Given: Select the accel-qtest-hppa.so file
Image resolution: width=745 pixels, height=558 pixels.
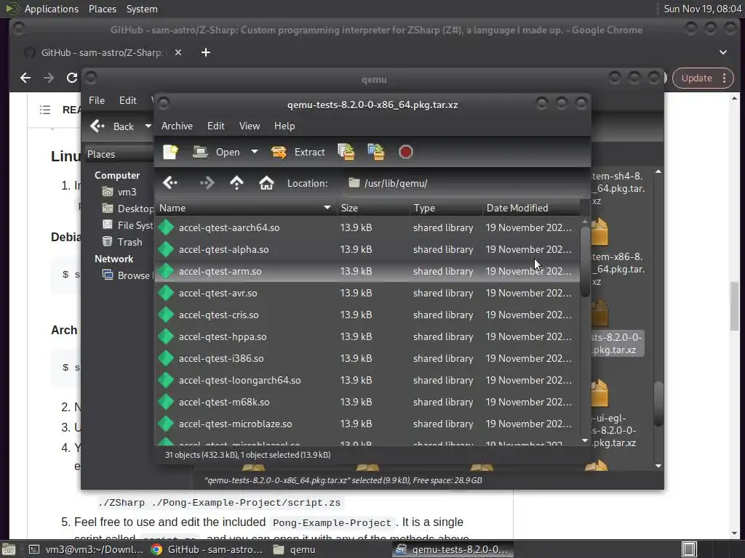Looking at the screenshot, I should tap(367, 337).
